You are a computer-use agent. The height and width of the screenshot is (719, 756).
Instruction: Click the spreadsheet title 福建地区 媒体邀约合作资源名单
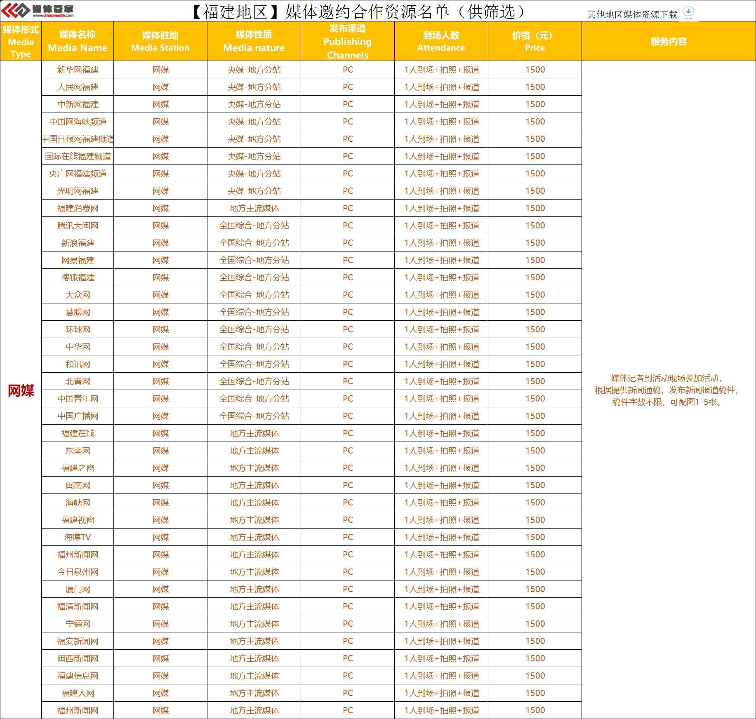358,12
